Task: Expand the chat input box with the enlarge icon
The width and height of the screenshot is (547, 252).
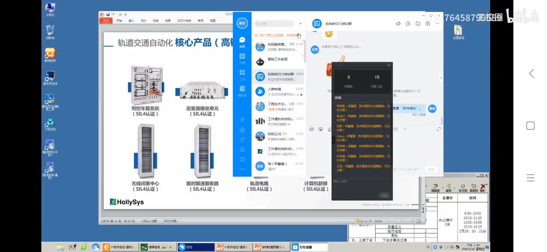Action: click(x=438, y=129)
